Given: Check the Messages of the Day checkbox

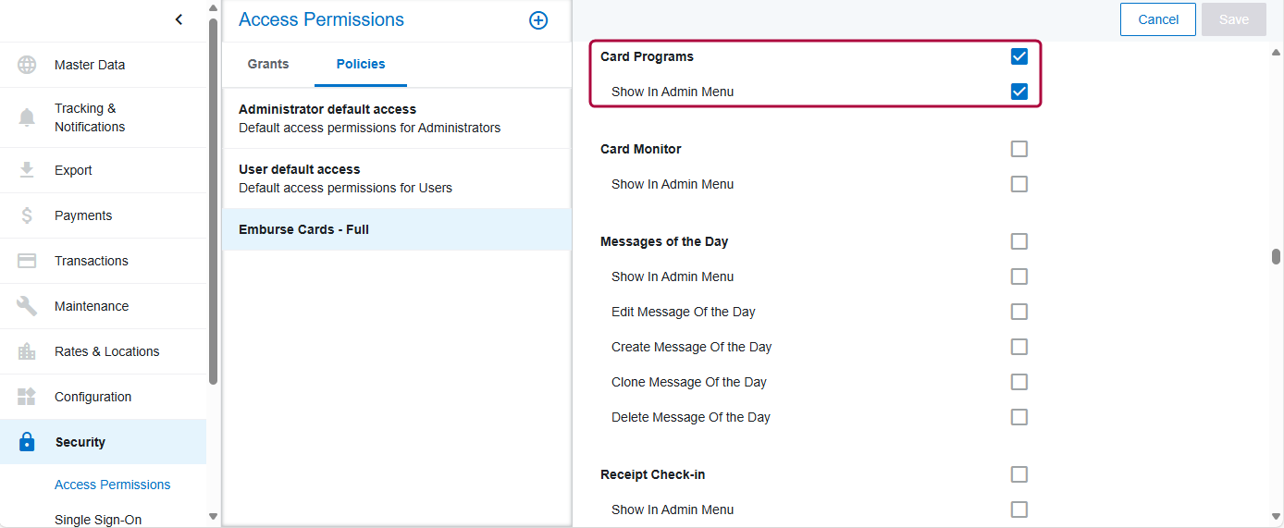Looking at the screenshot, I should tap(1019, 241).
